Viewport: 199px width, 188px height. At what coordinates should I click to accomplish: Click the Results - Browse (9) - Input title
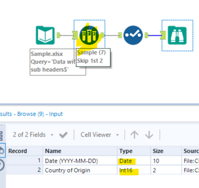tap(31, 114)
